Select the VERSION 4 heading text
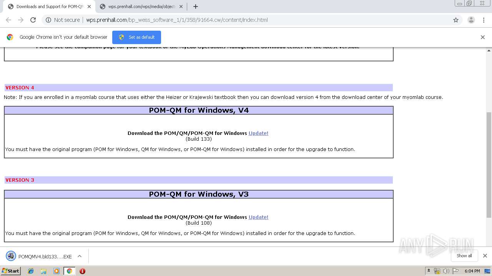492x276 pixels. pos(20,87)
